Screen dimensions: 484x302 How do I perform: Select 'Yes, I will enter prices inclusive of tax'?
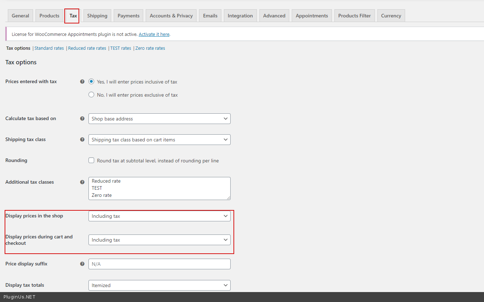click(91, 82)
